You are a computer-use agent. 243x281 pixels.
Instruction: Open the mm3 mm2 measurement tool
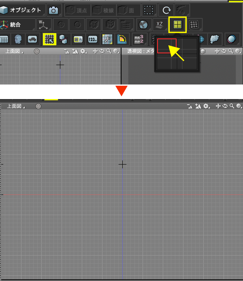(x=139, y=39)
